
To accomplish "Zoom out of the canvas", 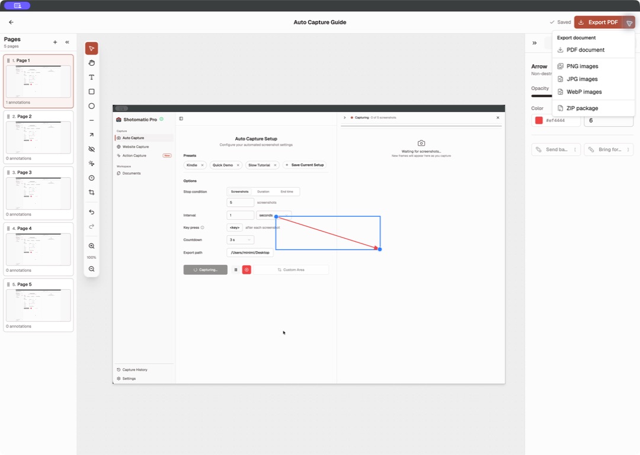I will tap(91, 268).
